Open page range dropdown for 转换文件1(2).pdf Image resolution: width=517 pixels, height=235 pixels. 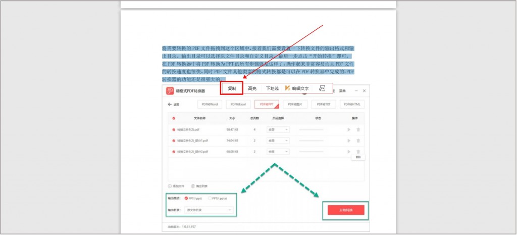(278, 130)
